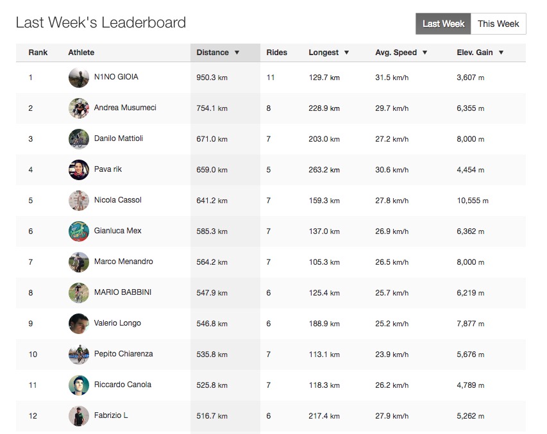Viewport: 547px width, 434px height.
Task: Click Fabrizio L's profile photo
Action: pyautogui.click(x=79, y=416)
